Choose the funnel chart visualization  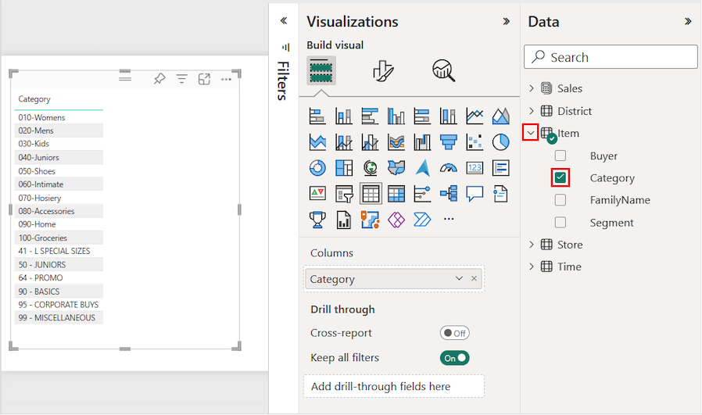coord(448,142)
